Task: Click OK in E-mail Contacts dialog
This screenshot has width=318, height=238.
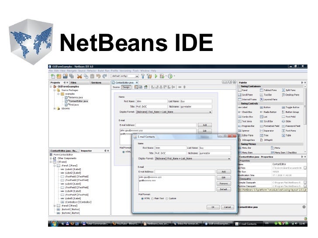Action: tap(213, 207)
